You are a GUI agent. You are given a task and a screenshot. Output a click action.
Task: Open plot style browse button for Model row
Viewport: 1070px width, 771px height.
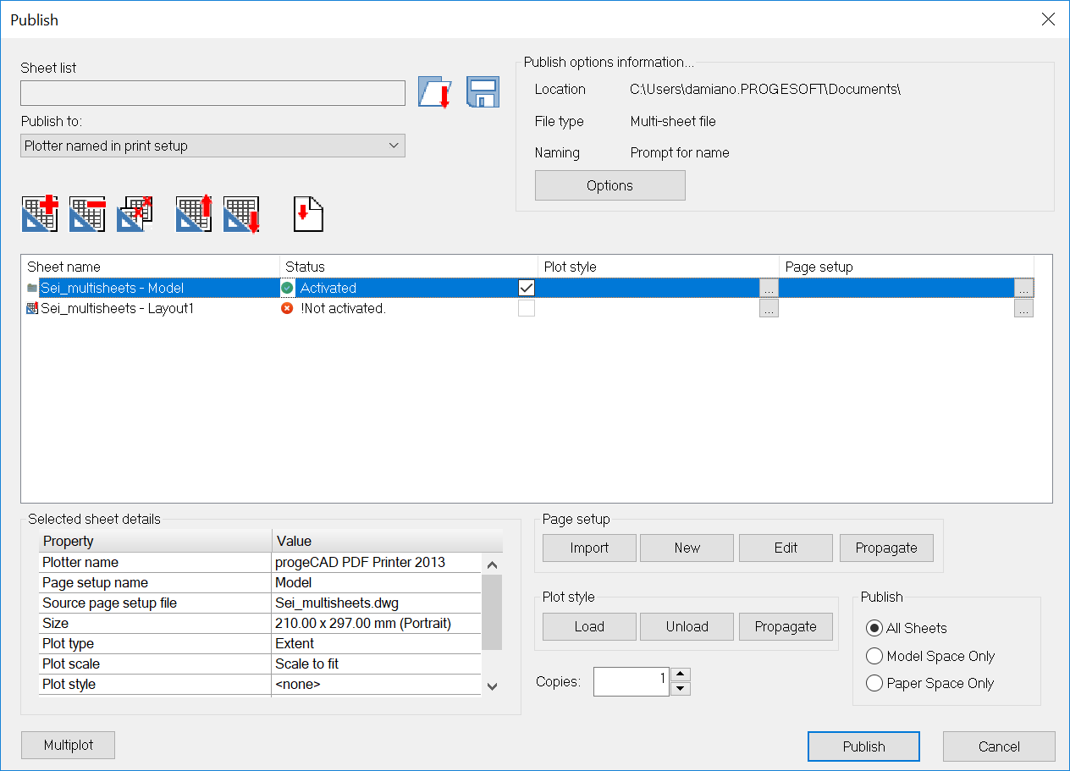(769, 289)
